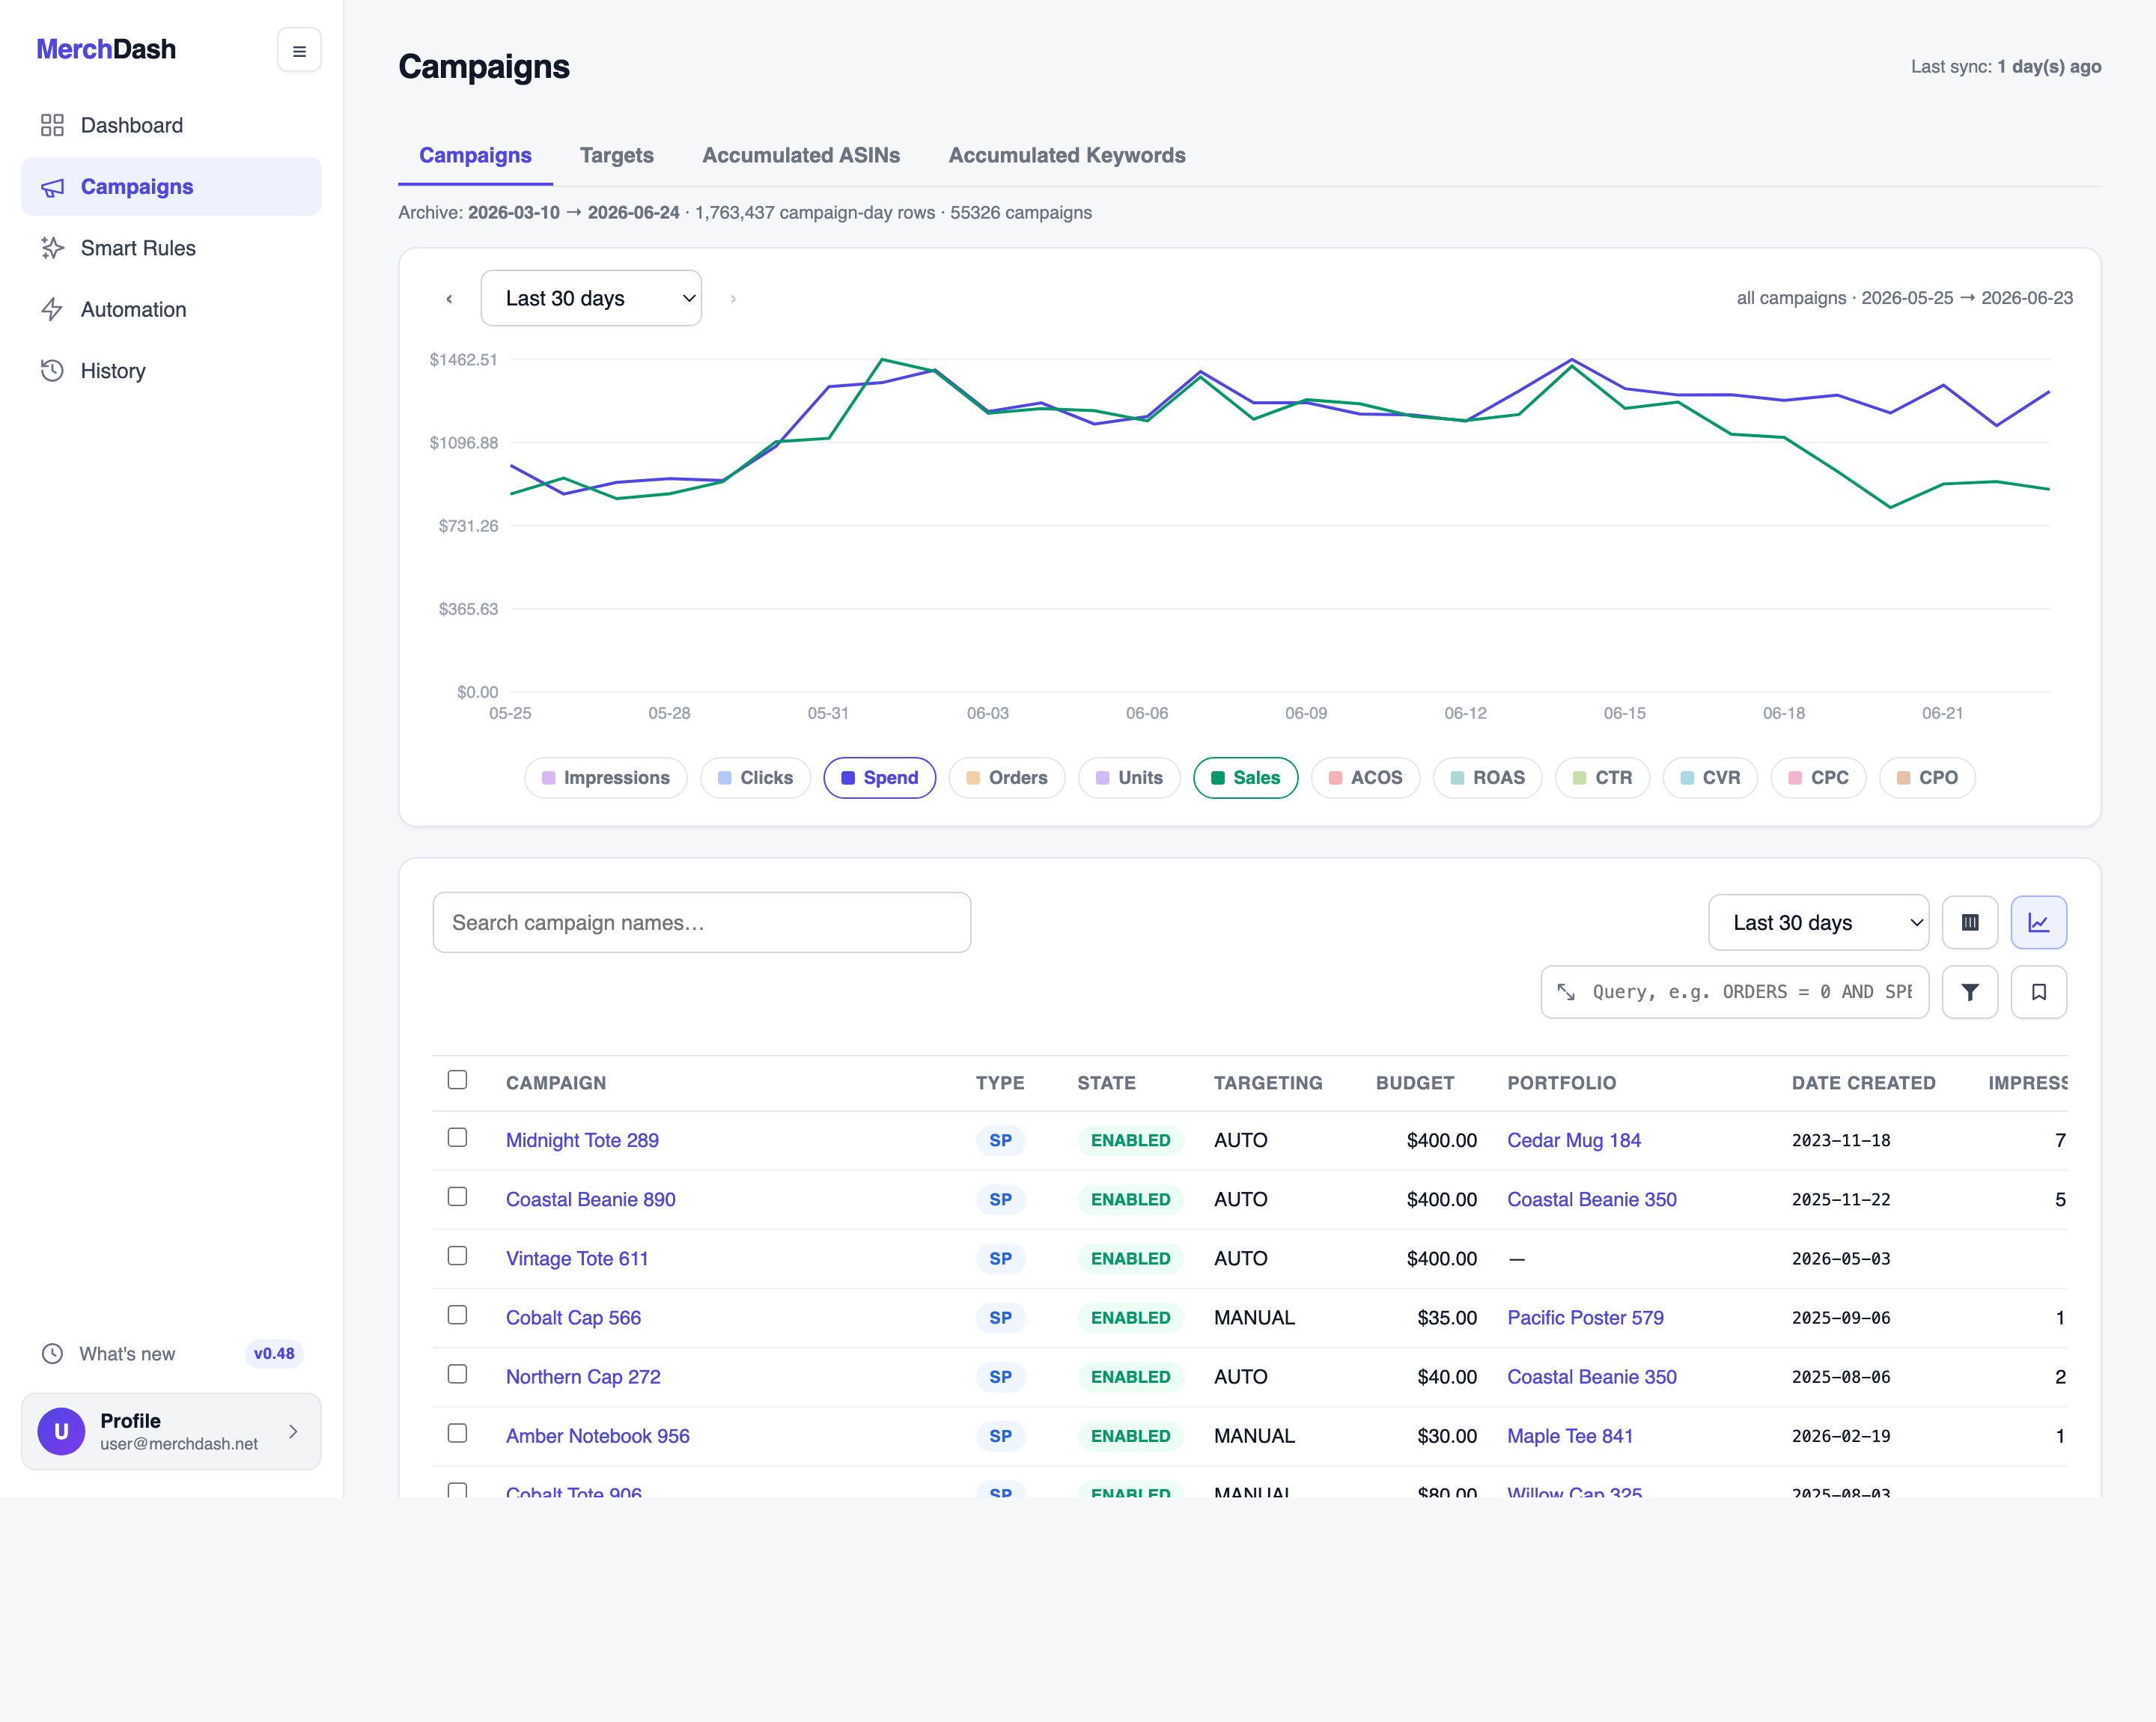
Task: Switch to the Accumulated ASINs tab
Action: click(x=801, y=155)
